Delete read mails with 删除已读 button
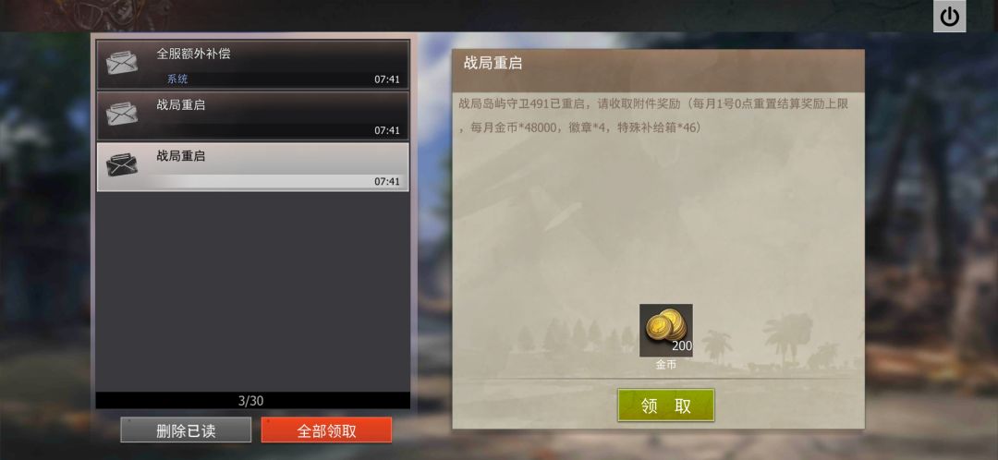998x460 pixels. tap(186, 430)
